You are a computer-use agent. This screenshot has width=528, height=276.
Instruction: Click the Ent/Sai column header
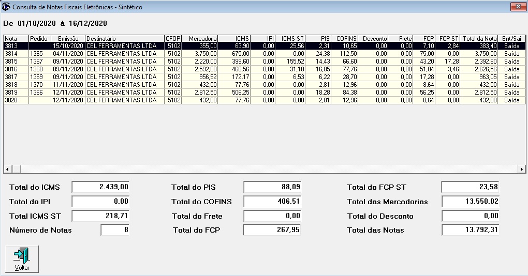tap(511, 39)
